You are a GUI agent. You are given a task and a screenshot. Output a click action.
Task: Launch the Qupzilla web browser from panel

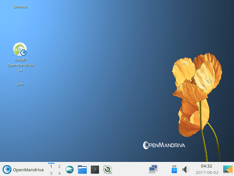[70, 170]
